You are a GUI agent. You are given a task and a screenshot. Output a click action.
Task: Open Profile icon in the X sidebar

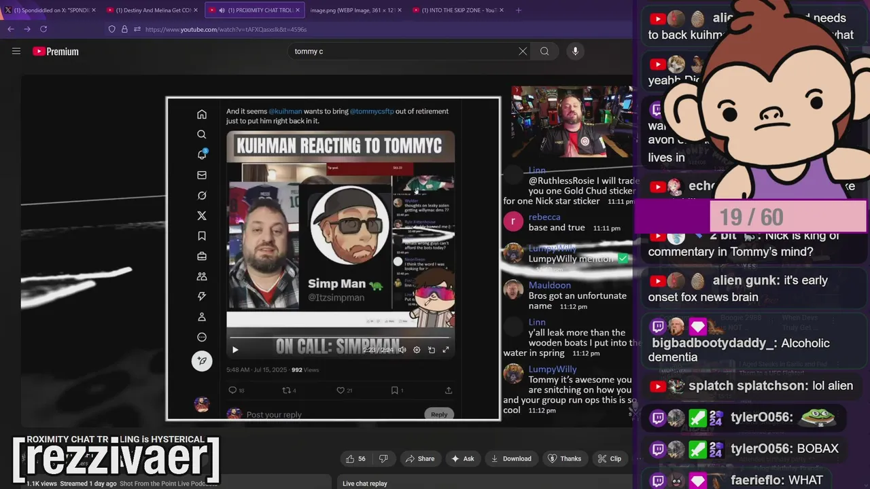click(x=202, y=316)
